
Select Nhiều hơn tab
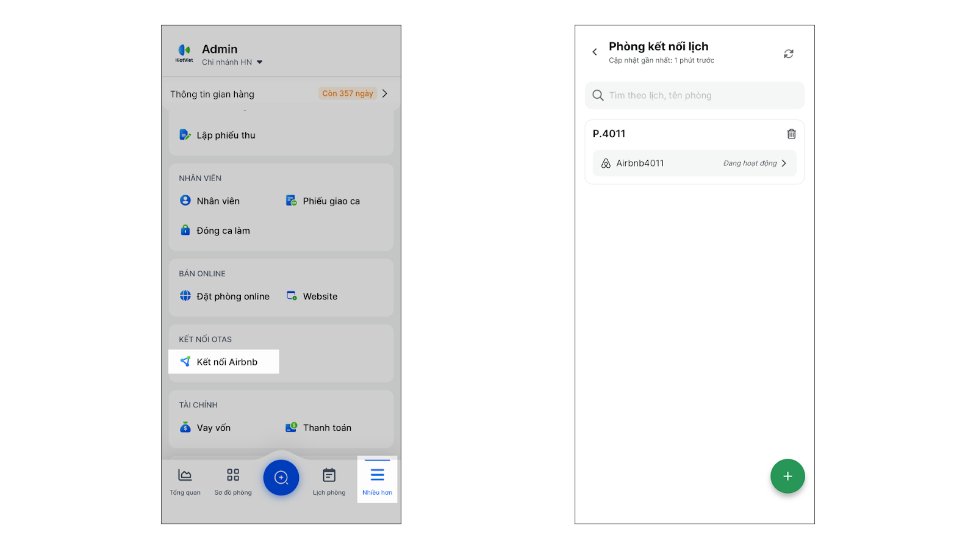[x=377, y=481]
